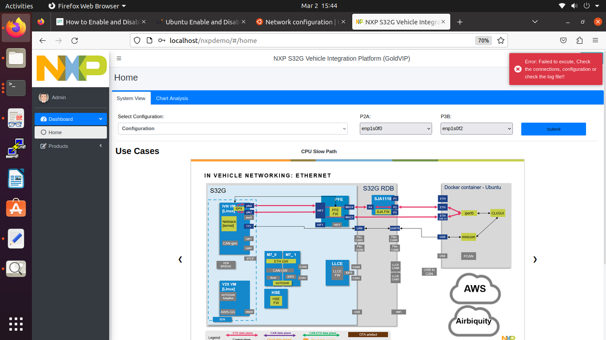606x340 pixels.
Task: Open the document viewer dock icon
Action: pyautogui.click(x=16, y=118)
